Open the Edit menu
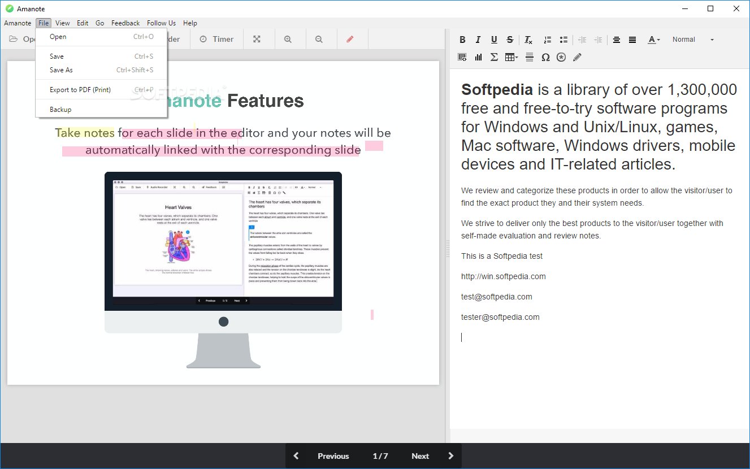The width and height of the screenshot is (750, 469). [83, 23]
